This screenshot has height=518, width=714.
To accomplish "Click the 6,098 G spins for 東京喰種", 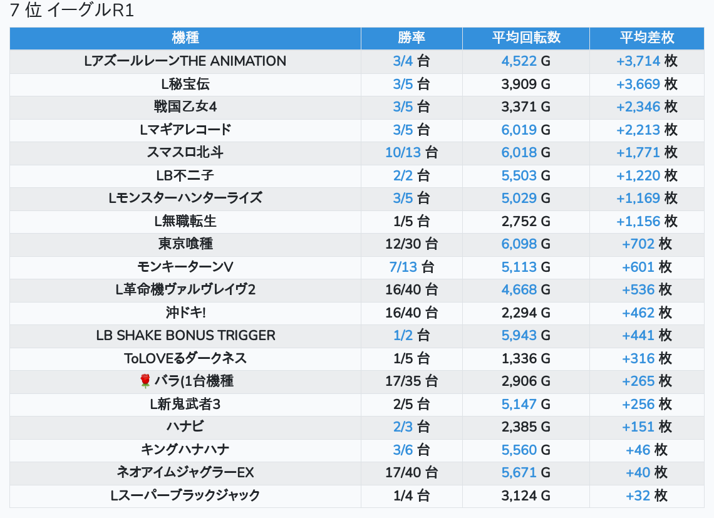I will click(519, 244).
